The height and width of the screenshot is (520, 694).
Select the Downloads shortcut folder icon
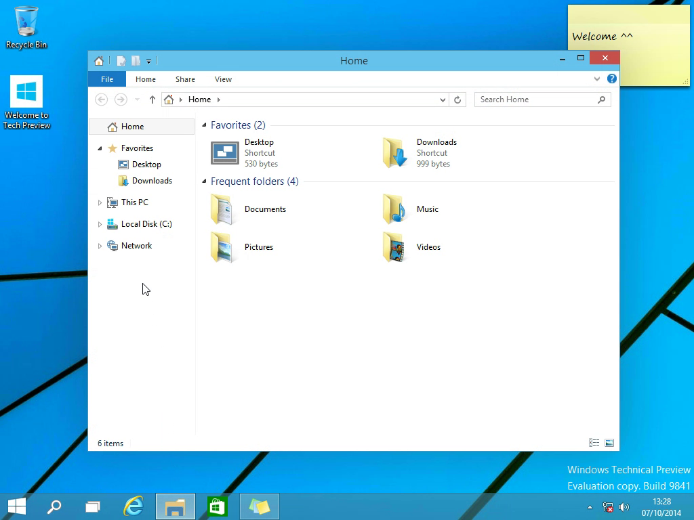[x=394, y=152]
